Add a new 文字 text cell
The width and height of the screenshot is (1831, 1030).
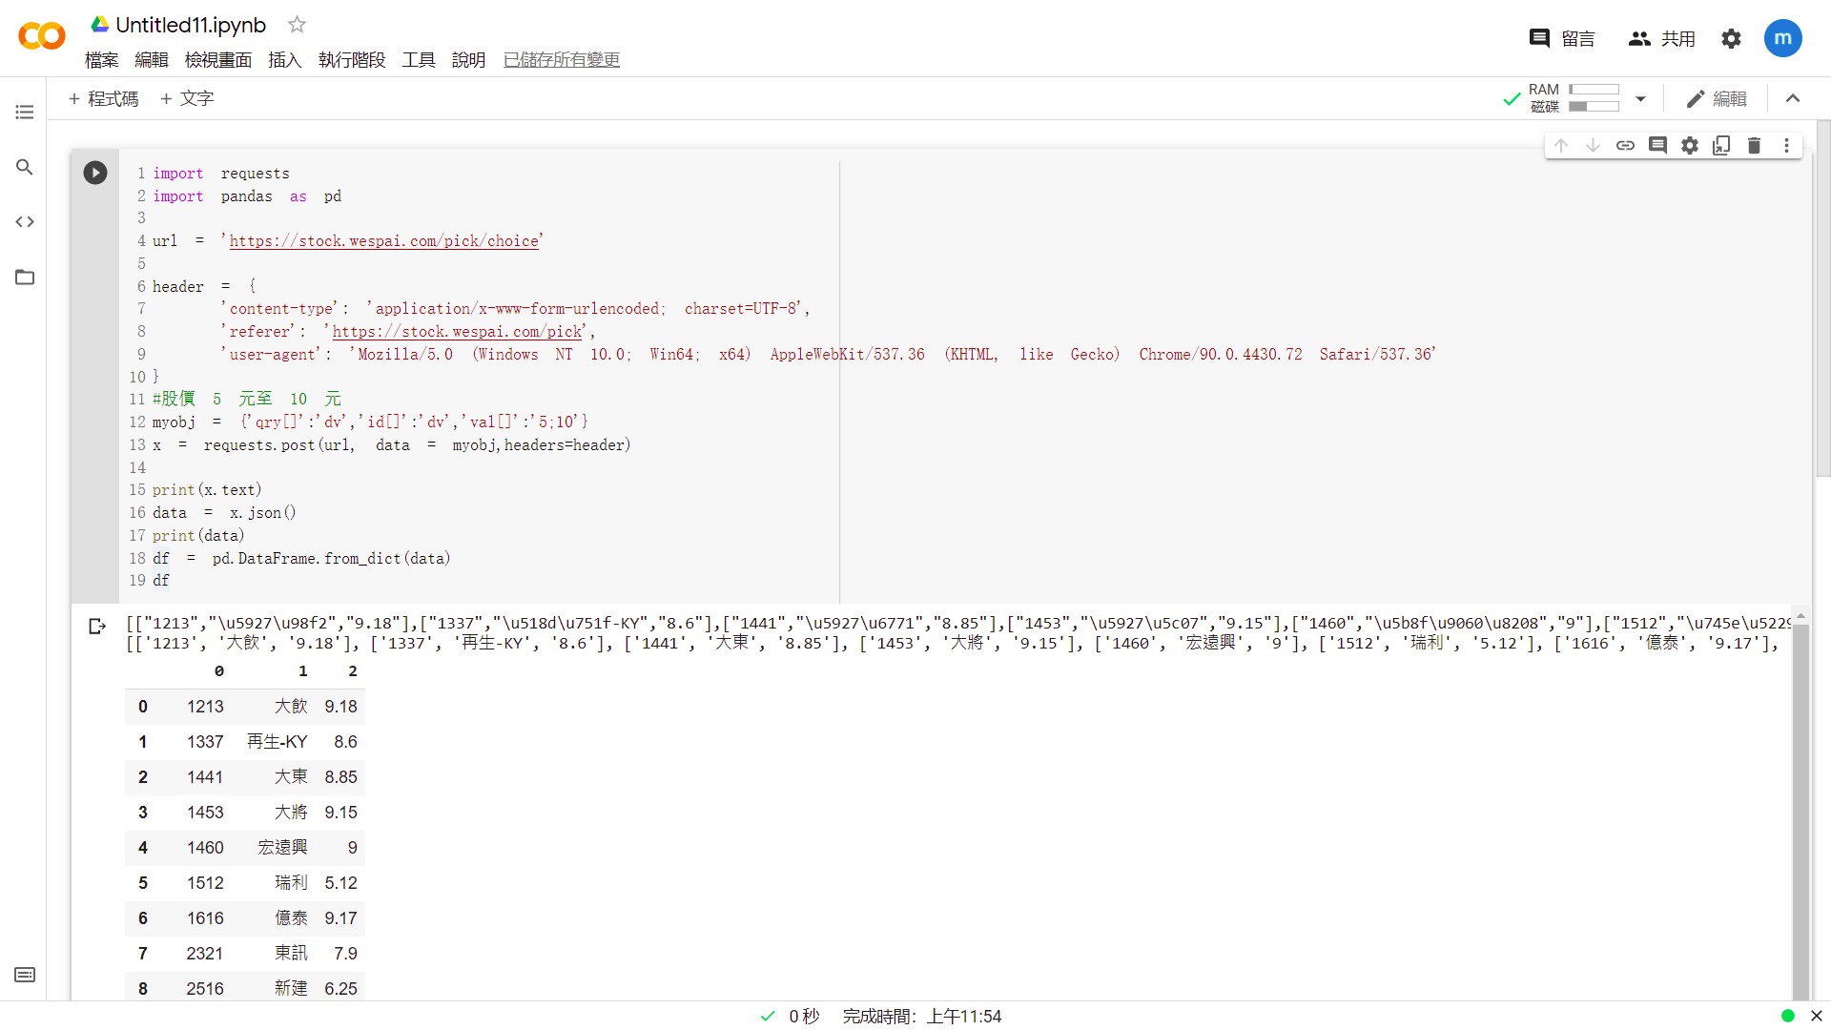click(187, 98)
